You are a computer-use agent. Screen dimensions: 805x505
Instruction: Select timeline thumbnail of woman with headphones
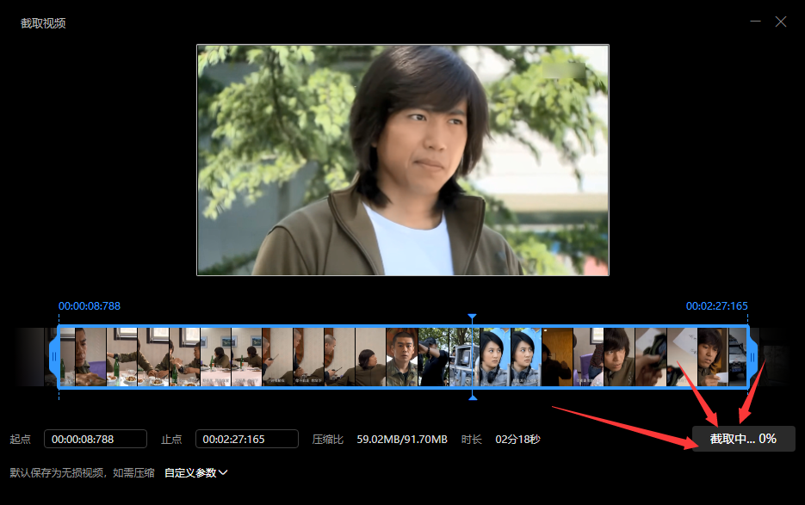495,356
